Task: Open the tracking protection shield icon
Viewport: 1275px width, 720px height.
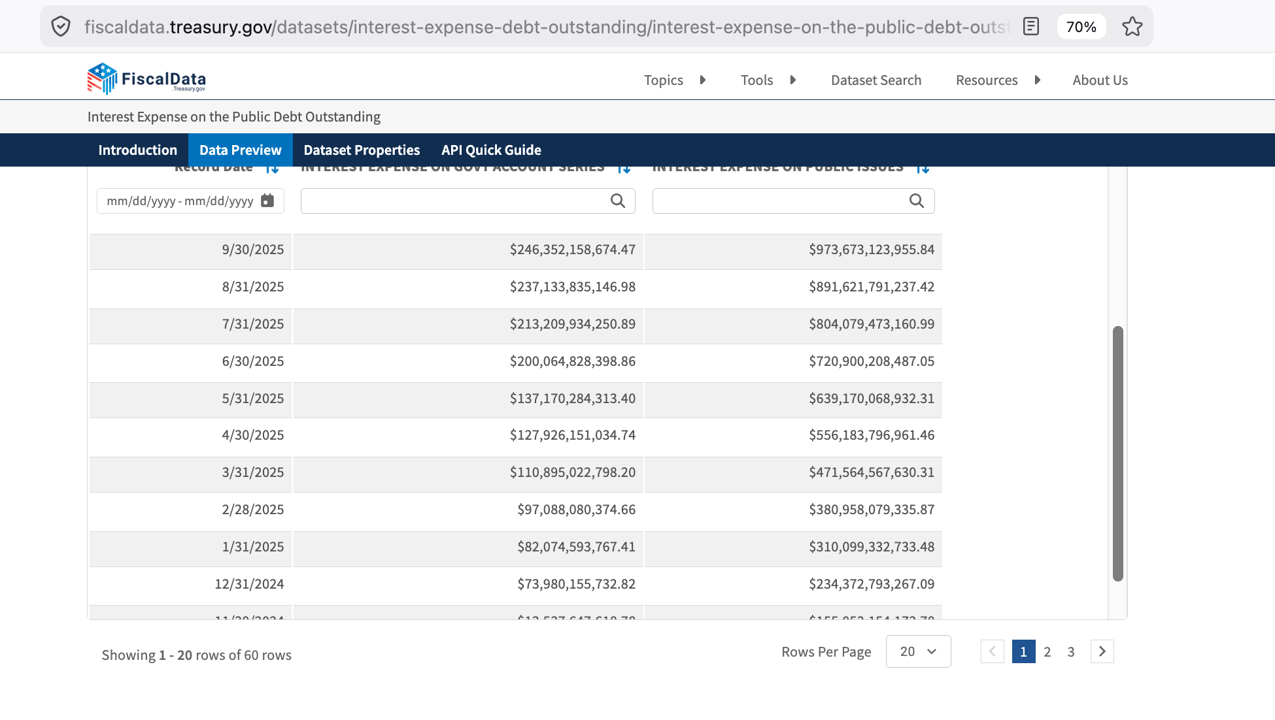Action: [61, 27]
